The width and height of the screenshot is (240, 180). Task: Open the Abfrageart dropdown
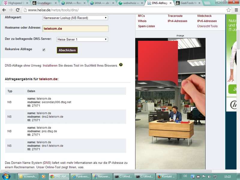pos(75,18)
